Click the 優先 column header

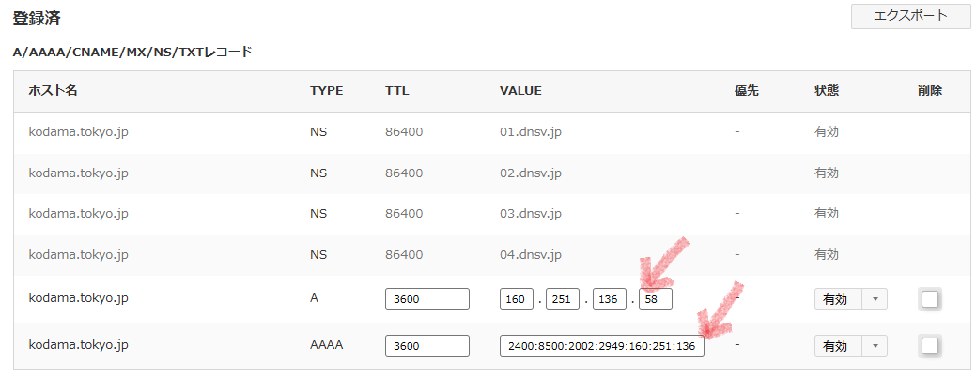tap(746, 91)
